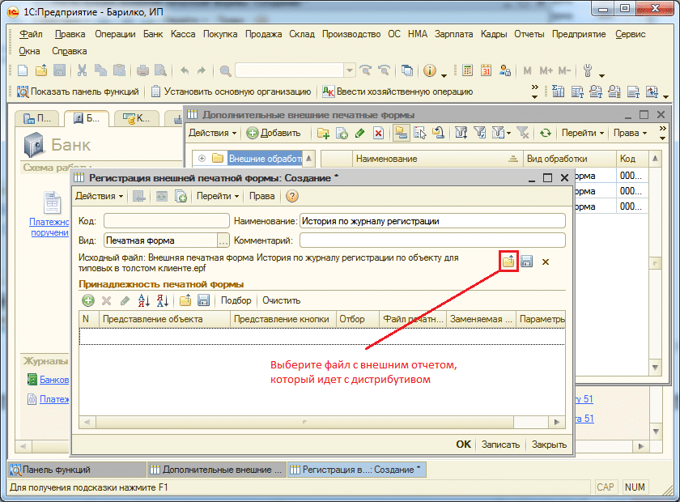Click the ellipsis selector button of Вид field
680x502 pixels.
tap(223, 240)
